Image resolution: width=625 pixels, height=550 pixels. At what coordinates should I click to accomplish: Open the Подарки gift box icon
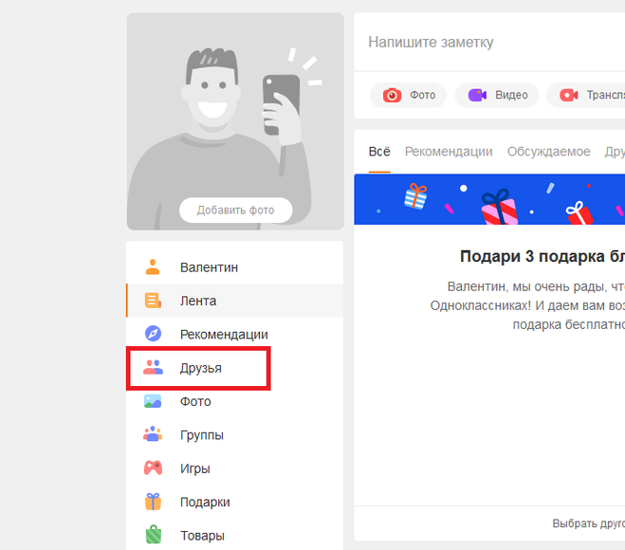153,502
